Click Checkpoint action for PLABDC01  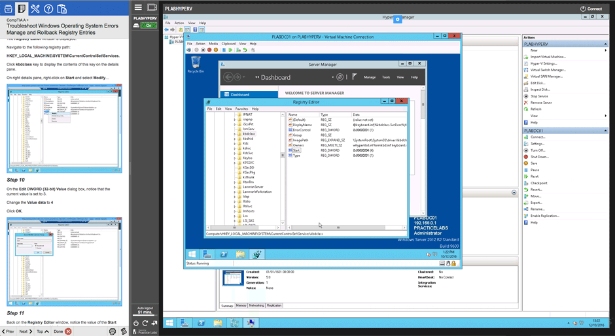click(x=539, y=183)
